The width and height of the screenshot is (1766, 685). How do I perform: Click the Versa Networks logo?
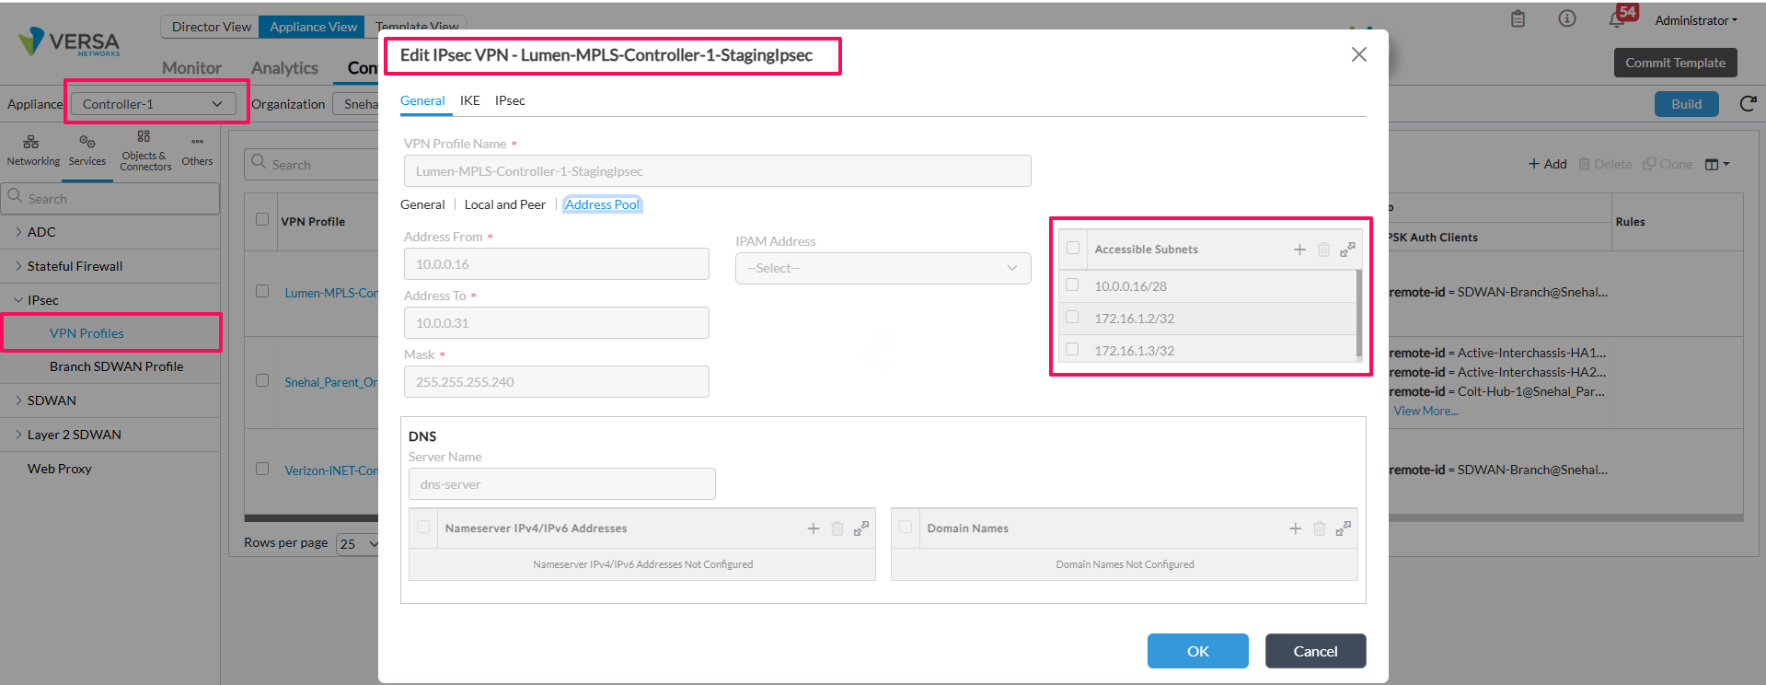point(70,41)
